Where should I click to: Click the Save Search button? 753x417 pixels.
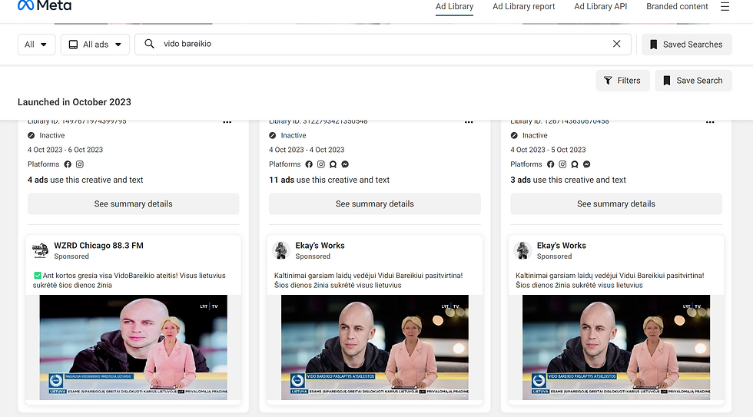pos(693,81)
